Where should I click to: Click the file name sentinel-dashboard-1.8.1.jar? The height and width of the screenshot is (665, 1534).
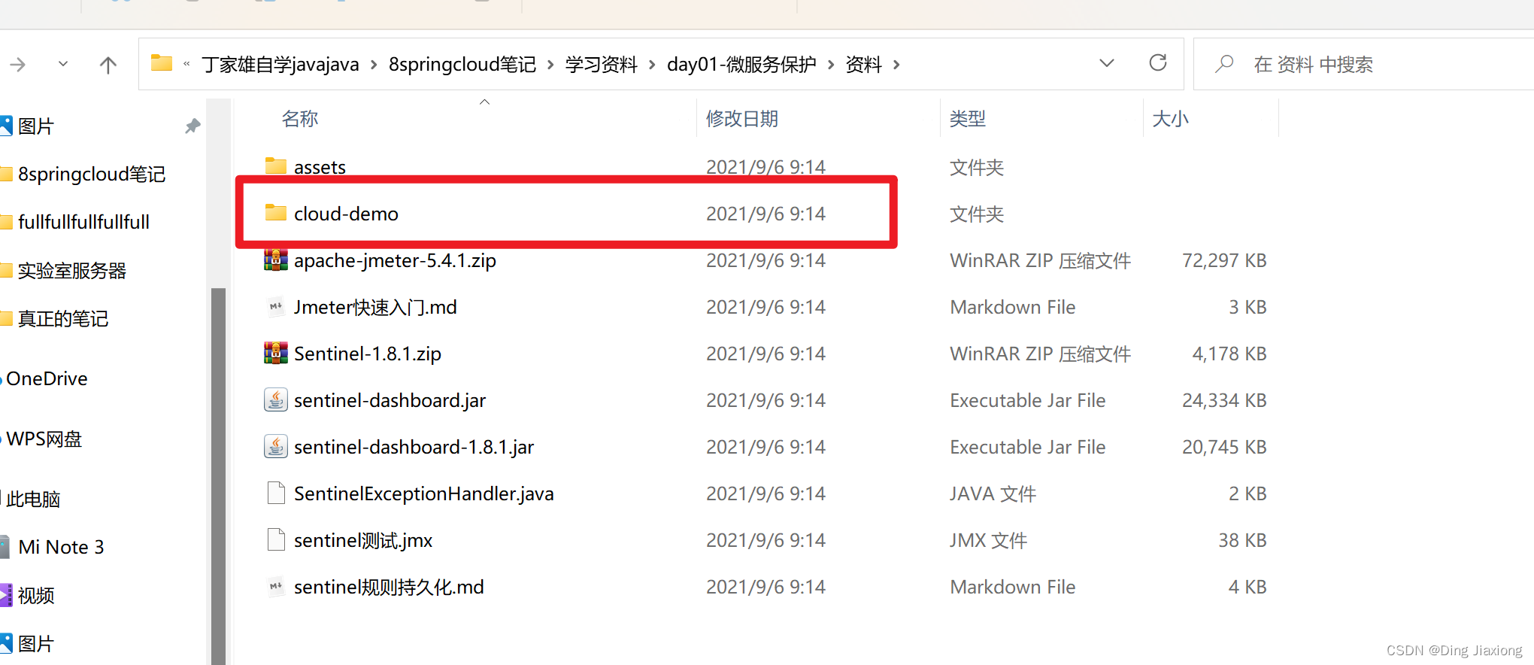[414, 447]
